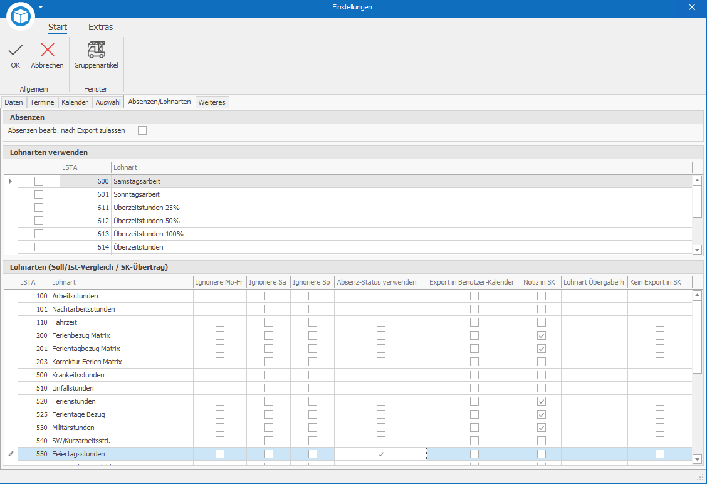Click scroll up arrow of Soll/Ist-Vergleich table
Screen dimensions: 707x484
(x=698, y=295)
